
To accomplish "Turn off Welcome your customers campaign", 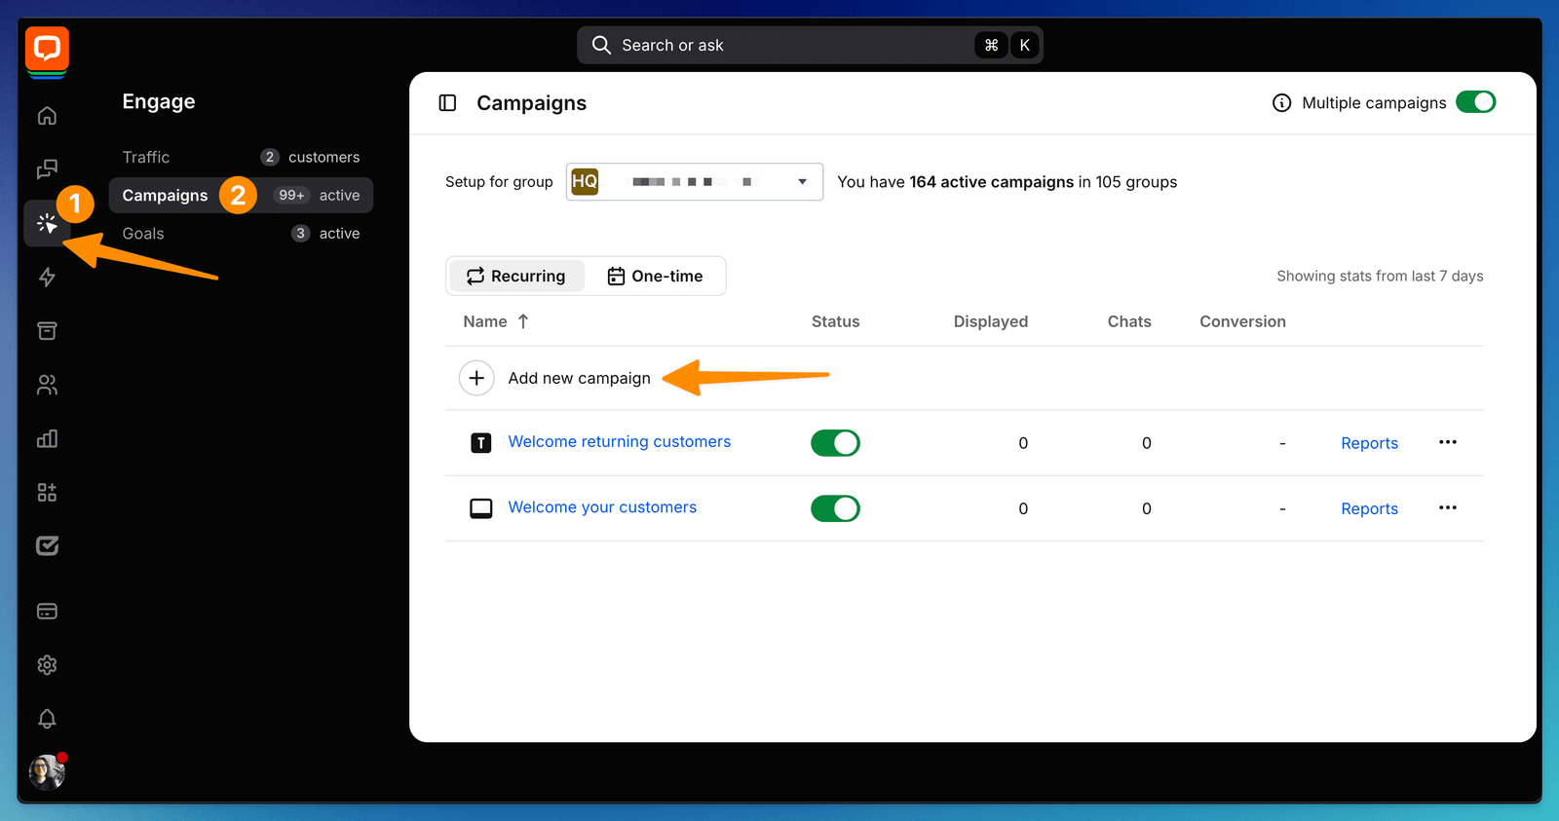I will click(835, 508).
